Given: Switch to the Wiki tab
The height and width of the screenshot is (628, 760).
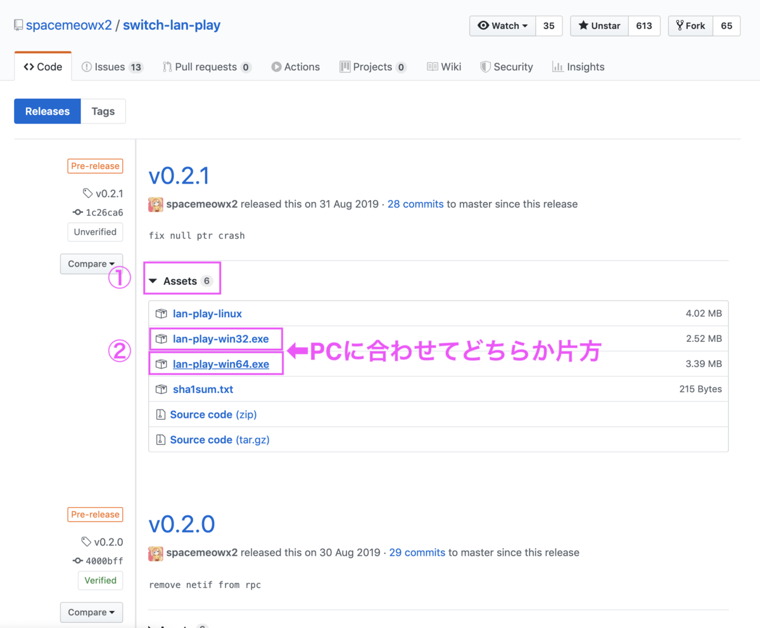Looking at the screenshot, I should (x=444, y=66).
